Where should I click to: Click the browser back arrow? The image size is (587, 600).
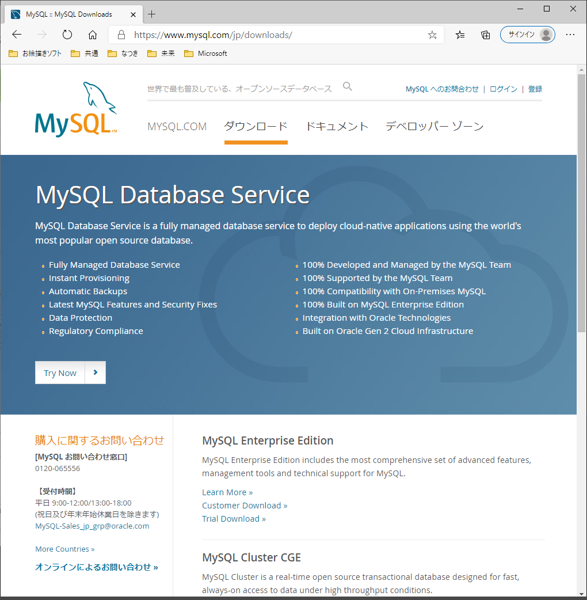tap(16, 35)
